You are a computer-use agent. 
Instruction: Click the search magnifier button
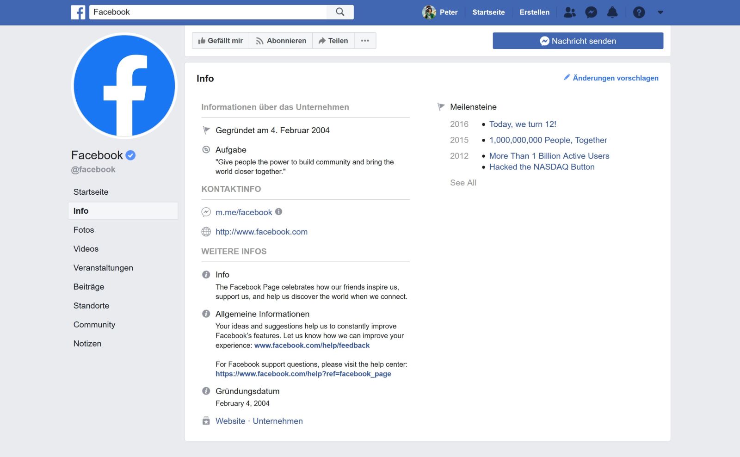click(340, 12)
